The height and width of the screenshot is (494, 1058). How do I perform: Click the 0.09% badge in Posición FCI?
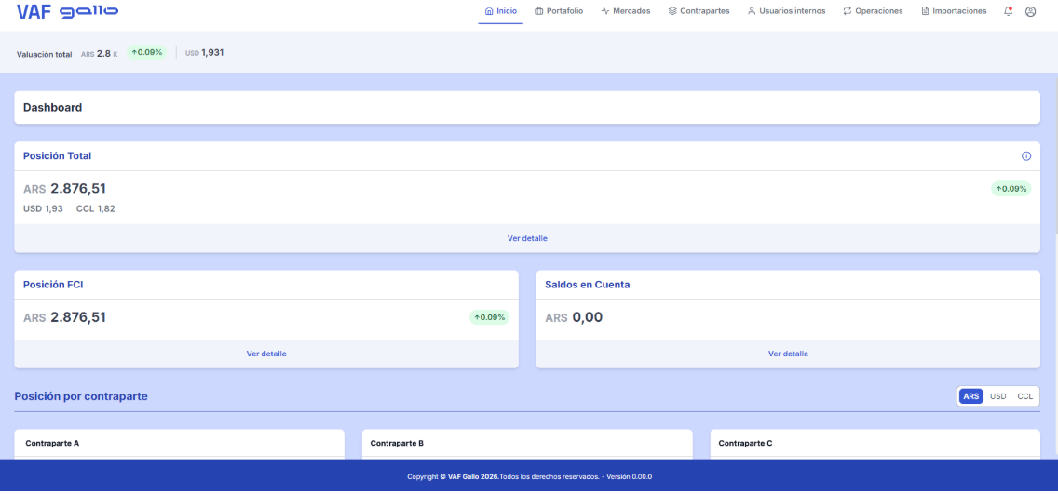coord(489,317)
